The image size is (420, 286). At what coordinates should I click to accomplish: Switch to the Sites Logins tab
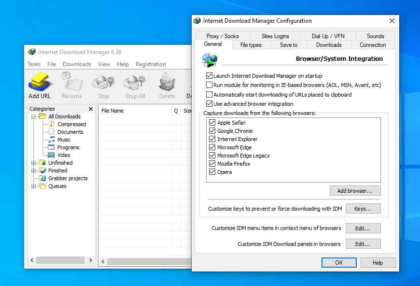(275, 36)
